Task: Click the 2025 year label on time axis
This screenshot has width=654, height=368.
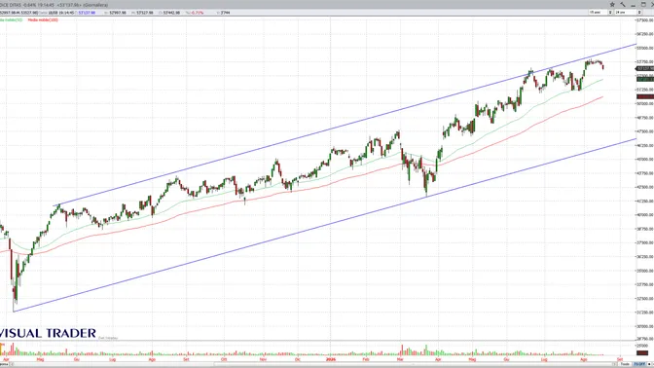Action: [x=330, y=359]
